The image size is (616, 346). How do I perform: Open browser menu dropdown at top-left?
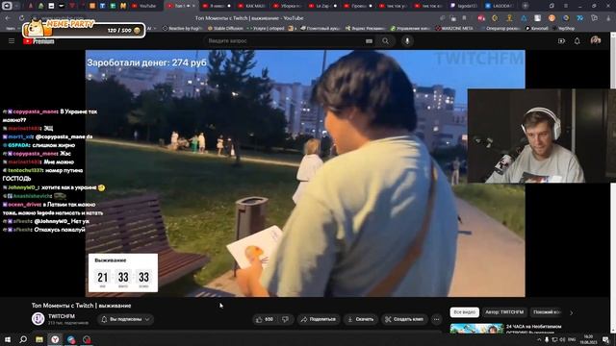[x=16, y=6]
